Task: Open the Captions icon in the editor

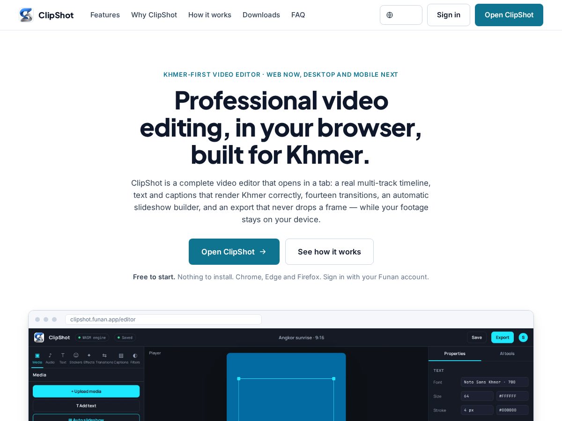Action: pyautogui.click(x=121, y=356)
